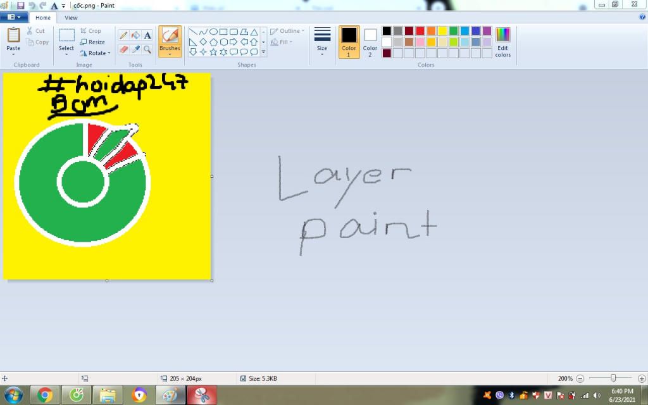Click the Brushes tool icon
The image size is (648, 405).
170,35
